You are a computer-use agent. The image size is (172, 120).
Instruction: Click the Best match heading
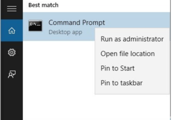tap(44, 5)
